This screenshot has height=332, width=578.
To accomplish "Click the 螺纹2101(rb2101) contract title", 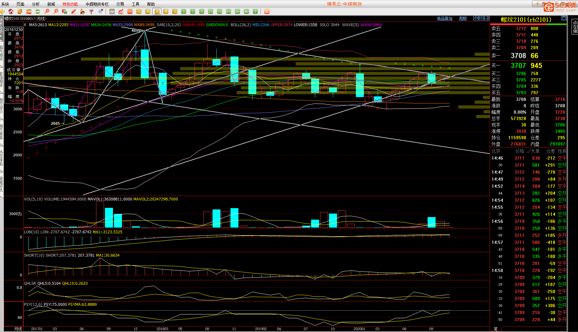I will point(526,20).
